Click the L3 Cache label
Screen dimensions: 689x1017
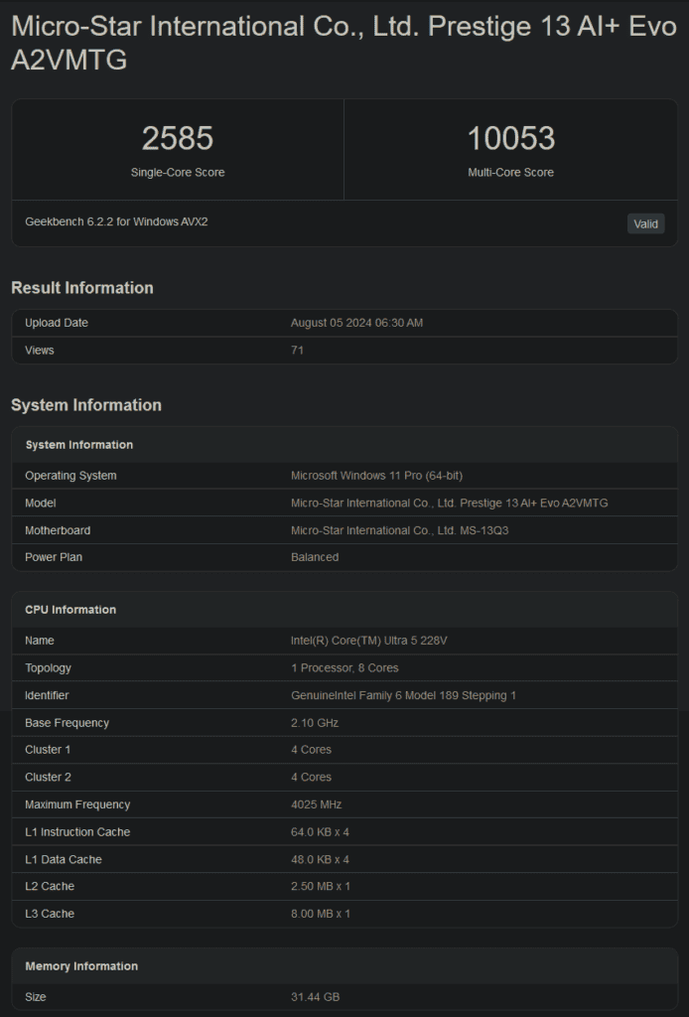(x=50, y=914)
